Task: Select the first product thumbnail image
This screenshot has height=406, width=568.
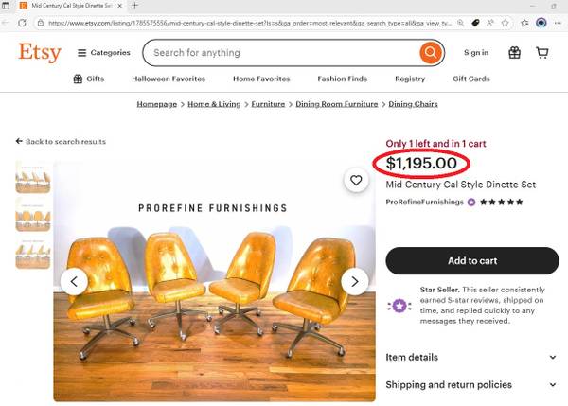Action: [x=33, y=177]
